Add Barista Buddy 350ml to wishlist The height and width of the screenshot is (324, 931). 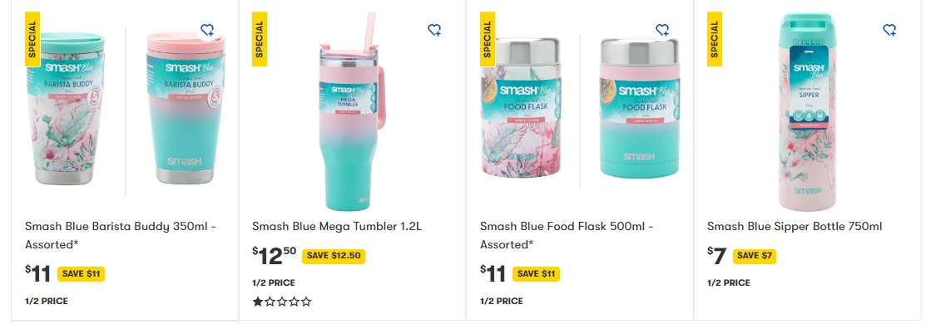pos(207,30)
